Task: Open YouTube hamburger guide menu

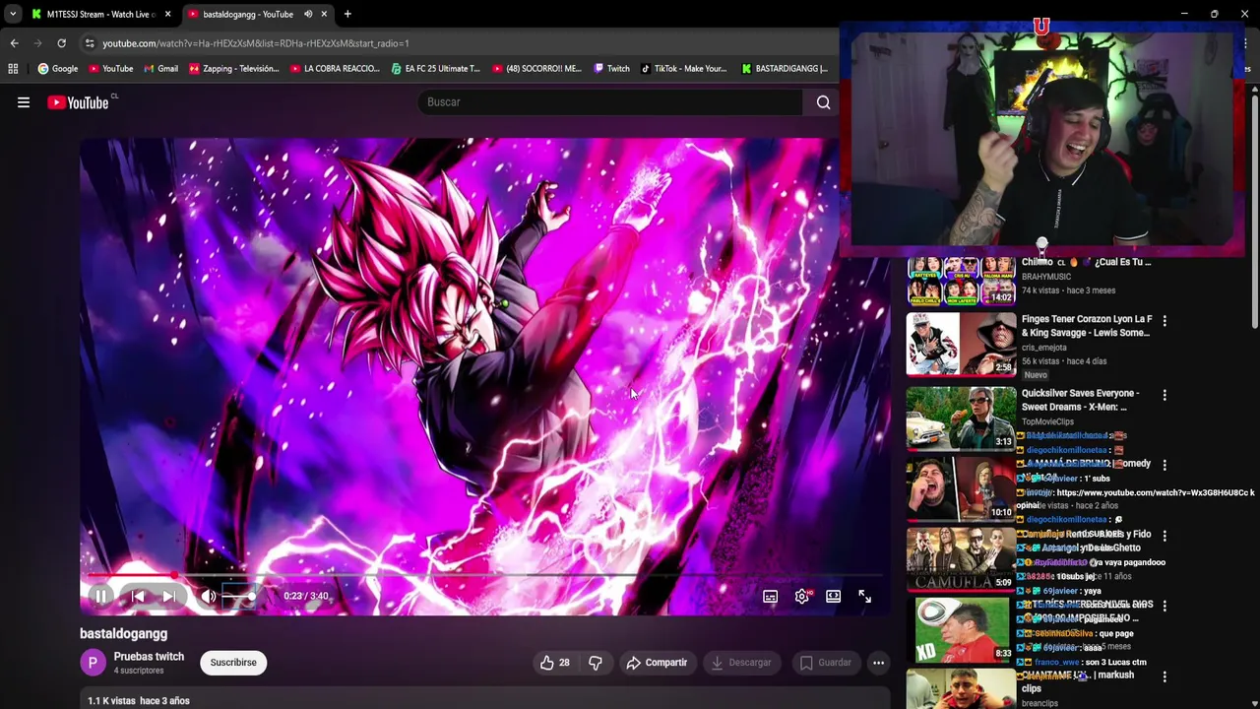Action: 24,102
